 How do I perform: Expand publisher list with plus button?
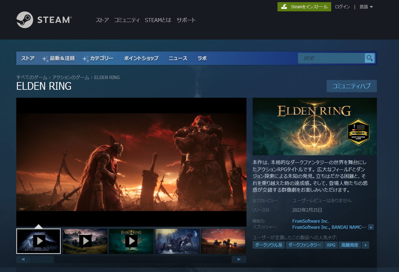371,227
